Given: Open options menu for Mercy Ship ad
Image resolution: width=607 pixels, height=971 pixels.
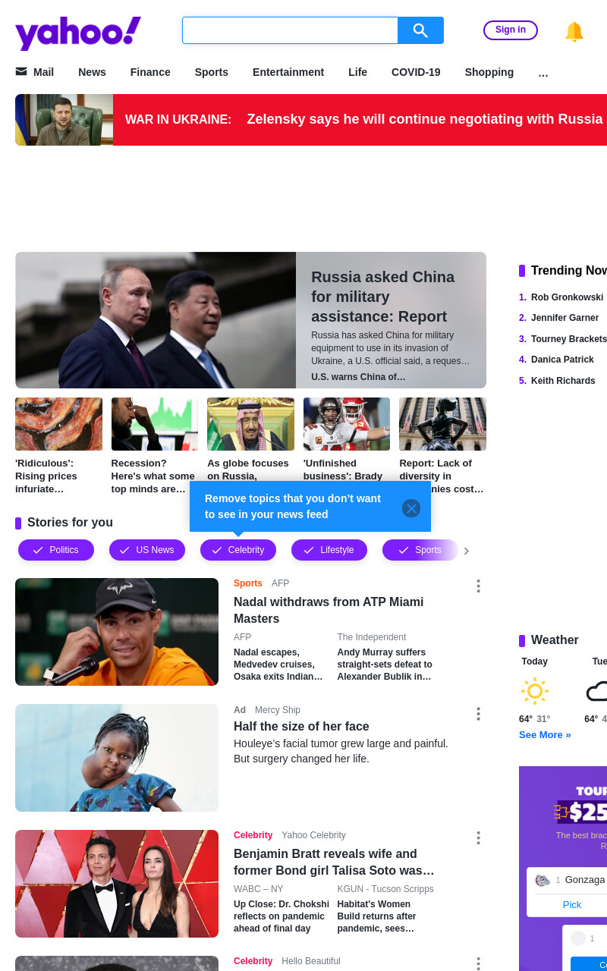Looking at the screenshot, I should [478, 714].
